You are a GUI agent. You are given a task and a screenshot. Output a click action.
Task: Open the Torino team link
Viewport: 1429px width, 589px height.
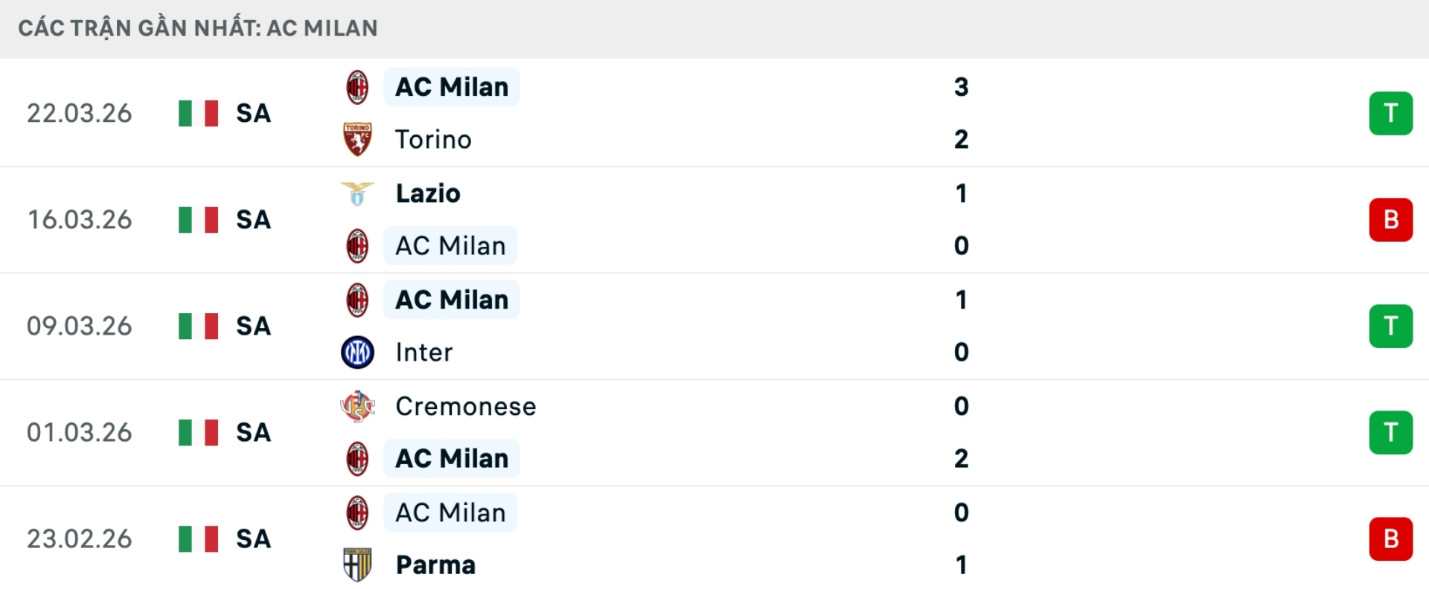tap(433, 140)
